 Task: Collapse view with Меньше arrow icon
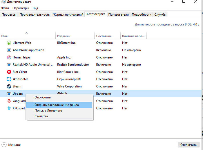coord(4,145)
